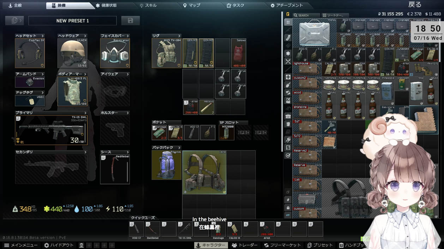Image resolution: width=444 pixels, height=249 pixels.
Task: Expand the ボディアーマー slot options
Action: pyautogui.click(x=85, y=74)
